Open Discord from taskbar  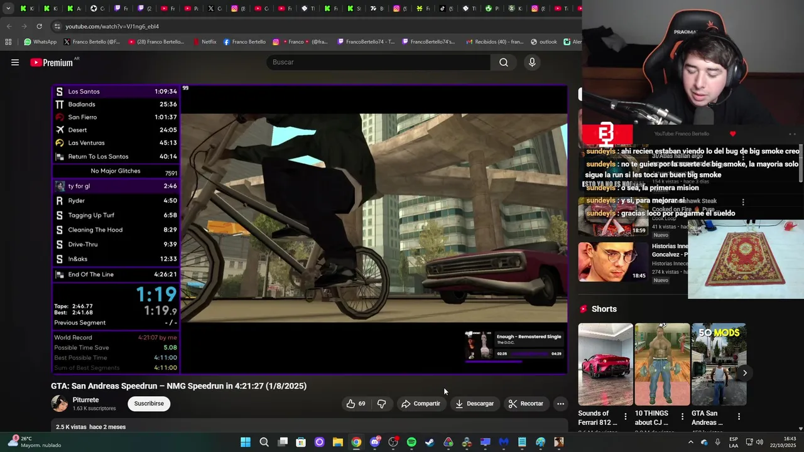[375, 442]
